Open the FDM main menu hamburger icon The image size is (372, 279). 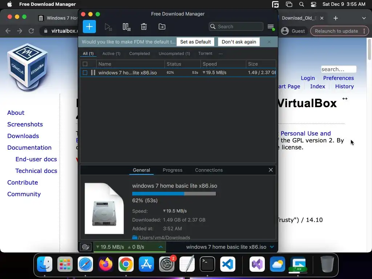271,27
